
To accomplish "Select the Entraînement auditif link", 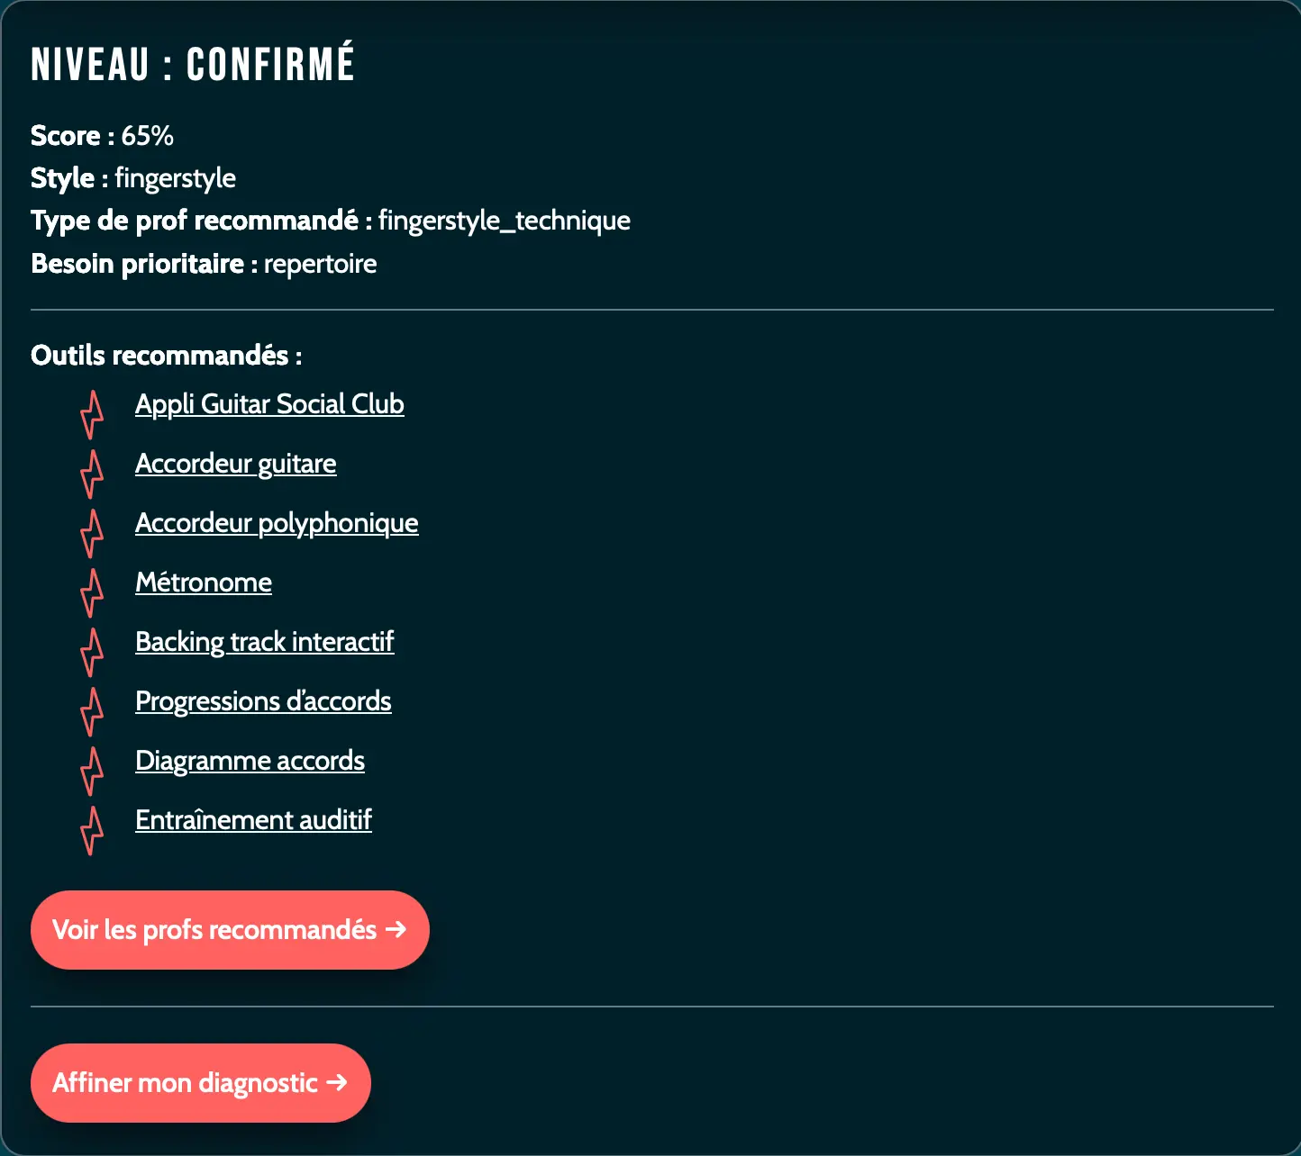I will 253,820.
